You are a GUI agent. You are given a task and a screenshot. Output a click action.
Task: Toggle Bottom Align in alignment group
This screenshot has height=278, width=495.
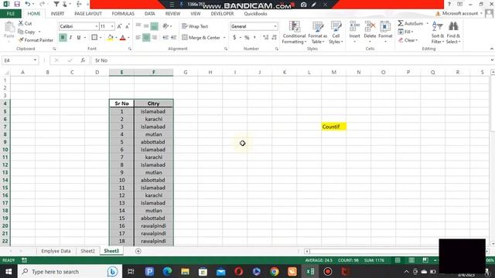(154, 26)
